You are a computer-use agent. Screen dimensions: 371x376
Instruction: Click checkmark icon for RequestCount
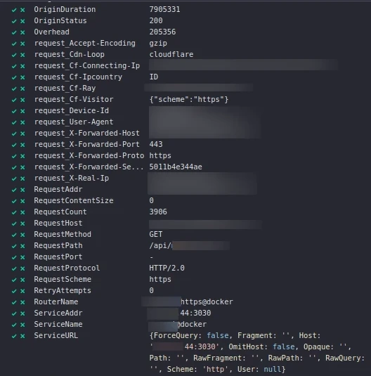pos(14,212)
